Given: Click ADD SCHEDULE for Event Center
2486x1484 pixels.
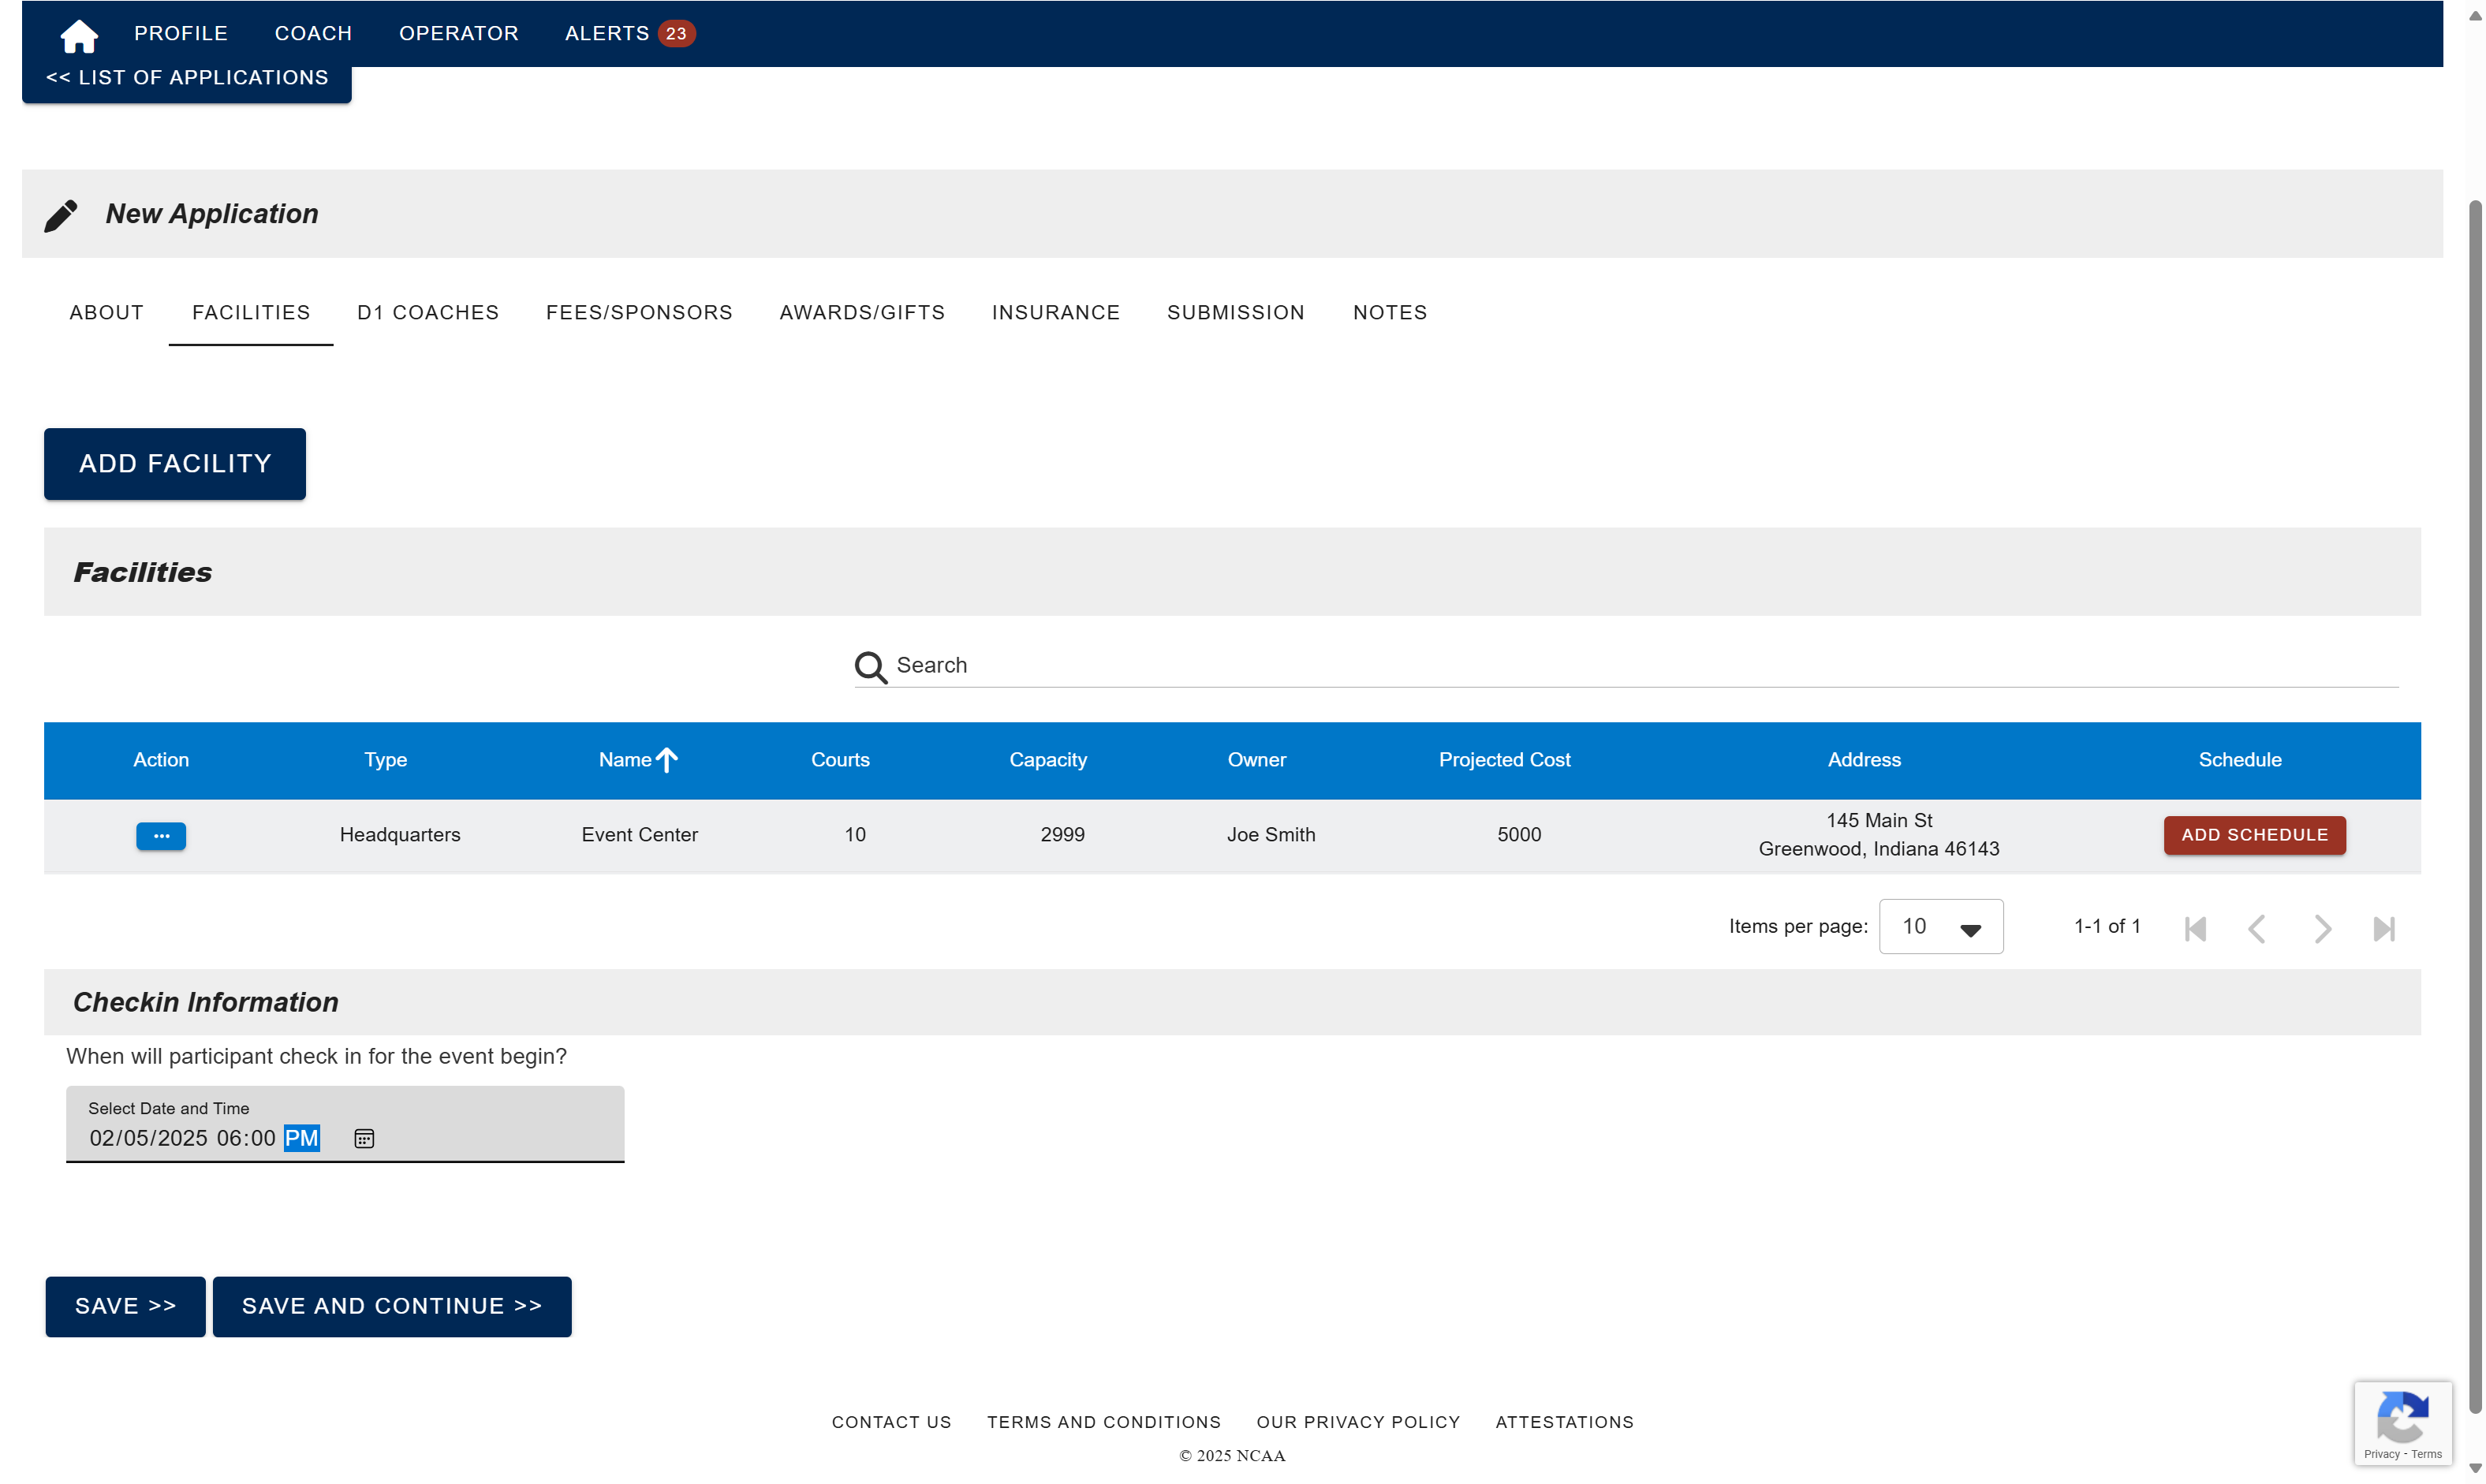Looking at the screenshot, I should [x=2254, y=835].
